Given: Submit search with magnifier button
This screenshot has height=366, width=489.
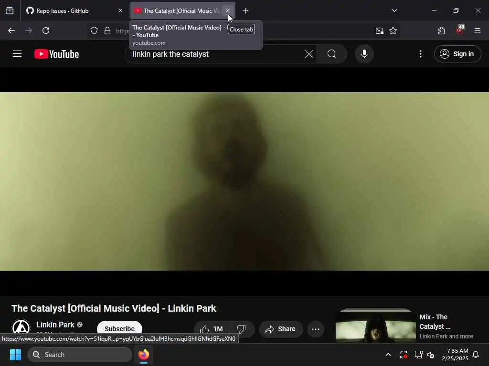Looking at the screenshot, I should click(332, 54).
